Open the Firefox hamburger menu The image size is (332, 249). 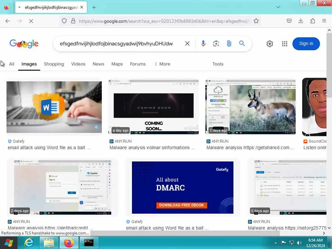pyautogui.click(x=324, y=21)
